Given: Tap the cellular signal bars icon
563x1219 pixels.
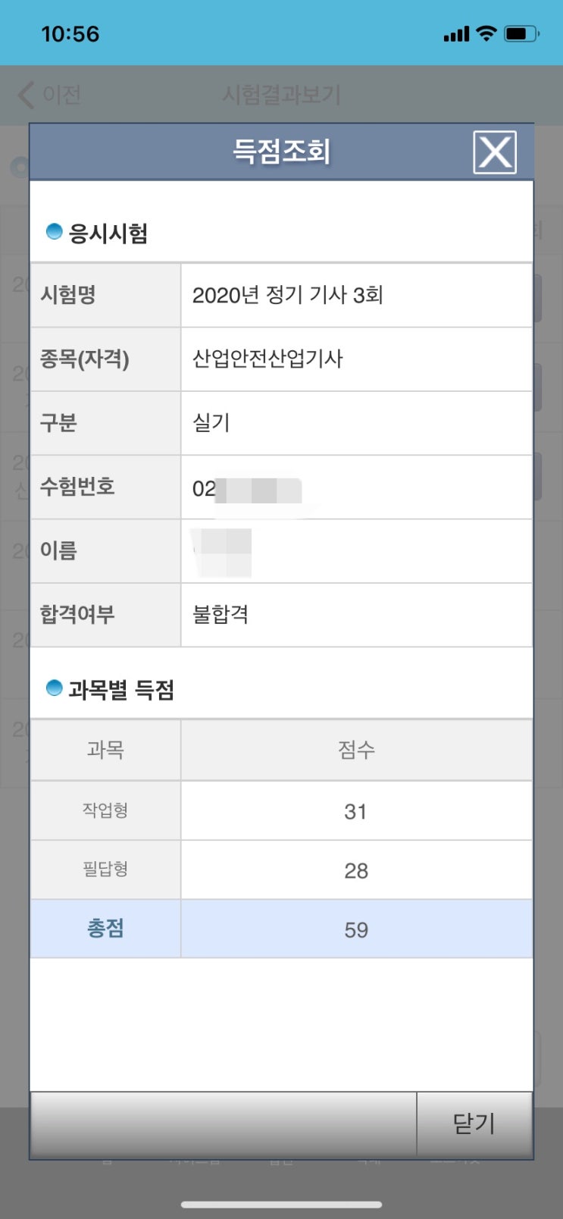Looking at the screenshot, I should click(456, 34).
